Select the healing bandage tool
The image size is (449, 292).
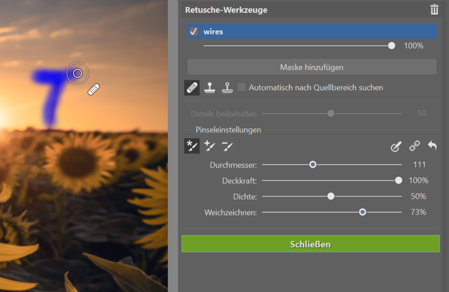[x=192, y=87]
